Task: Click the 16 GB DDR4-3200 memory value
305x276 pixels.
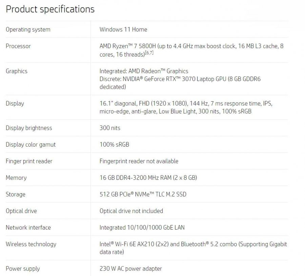Action: click(x=148, y=178)
